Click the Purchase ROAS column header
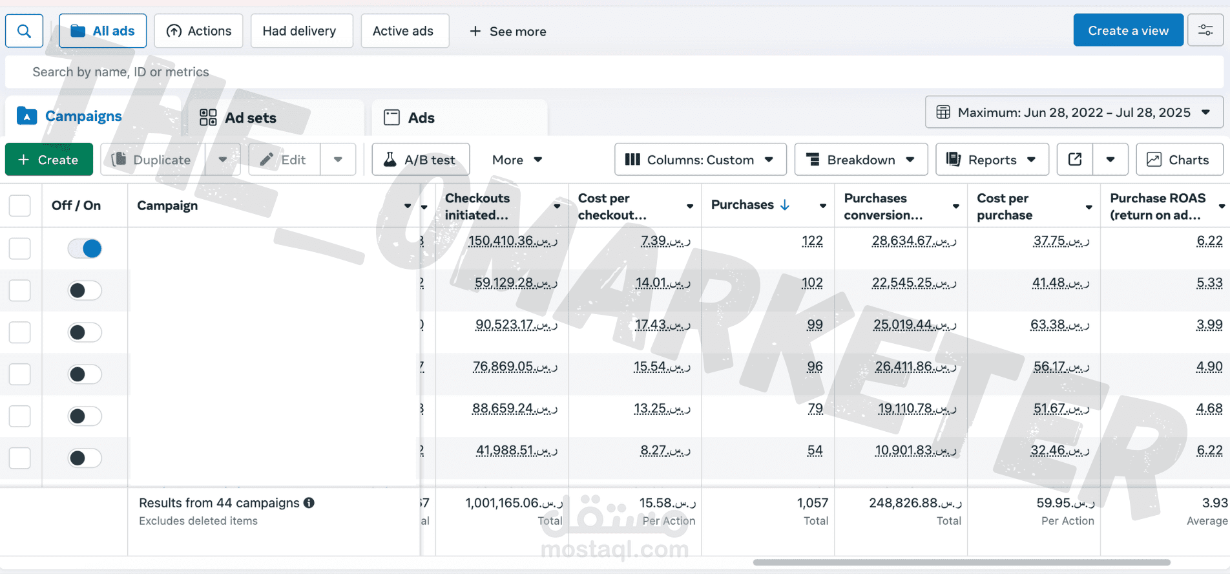Viewport: 1230px width, 574px height. tap(1158, 206)
